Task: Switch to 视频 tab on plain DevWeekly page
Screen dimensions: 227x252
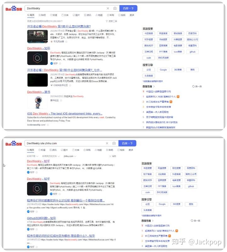Action: pyautogui.click(x=122, y=15)
